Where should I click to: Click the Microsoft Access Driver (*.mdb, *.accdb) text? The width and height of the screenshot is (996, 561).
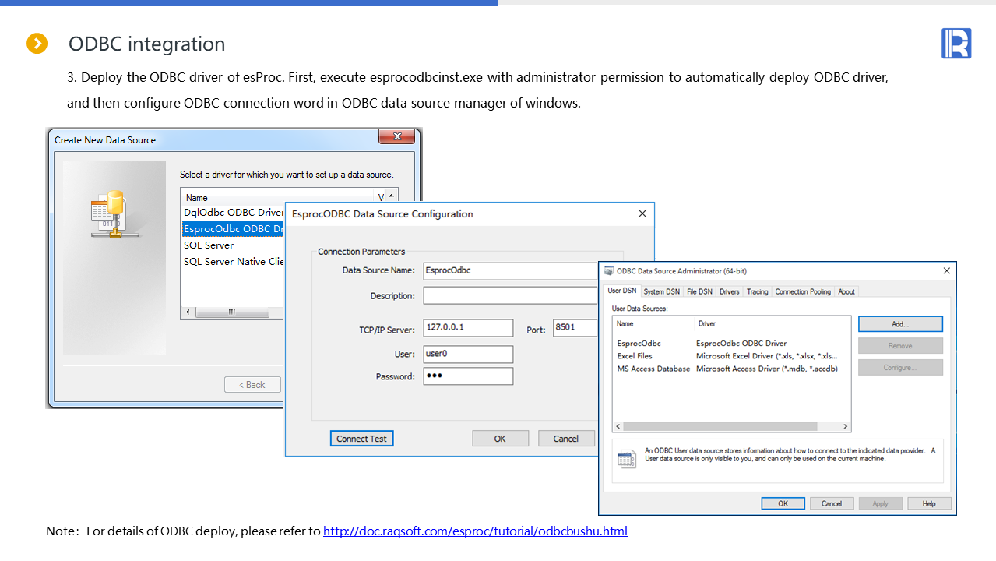point(767,369)
